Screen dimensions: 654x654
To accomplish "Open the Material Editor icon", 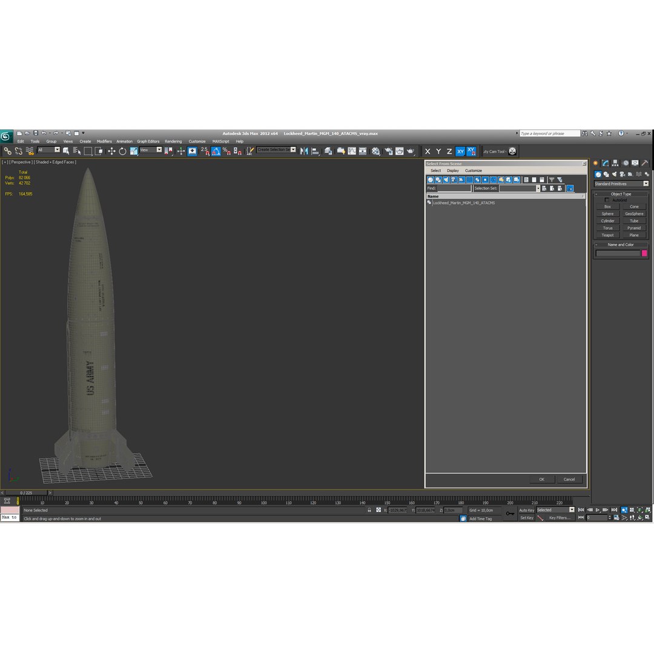I will (x=376, y=151).
